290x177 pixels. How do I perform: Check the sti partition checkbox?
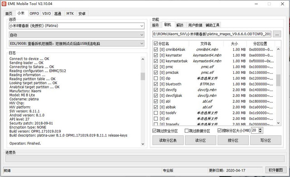coord(156,119)
